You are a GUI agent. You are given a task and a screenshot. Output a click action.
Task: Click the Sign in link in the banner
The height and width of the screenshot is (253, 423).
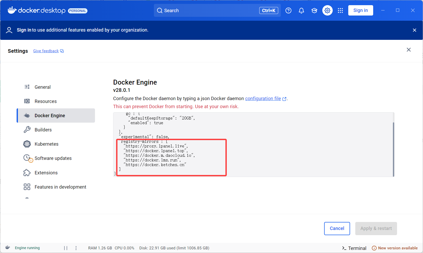tap(24, 30)
